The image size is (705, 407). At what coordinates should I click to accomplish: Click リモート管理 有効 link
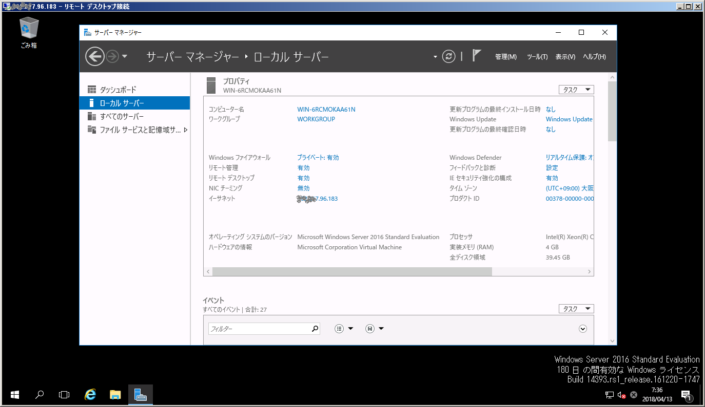pos(303,168)
